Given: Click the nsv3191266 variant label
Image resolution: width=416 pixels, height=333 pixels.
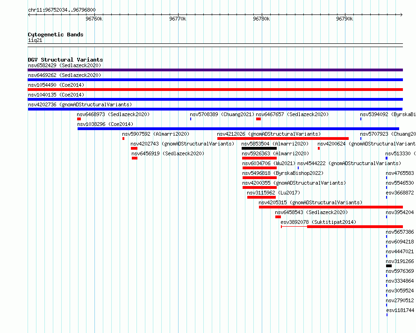Looking at the screenshot, I should 400,261.
